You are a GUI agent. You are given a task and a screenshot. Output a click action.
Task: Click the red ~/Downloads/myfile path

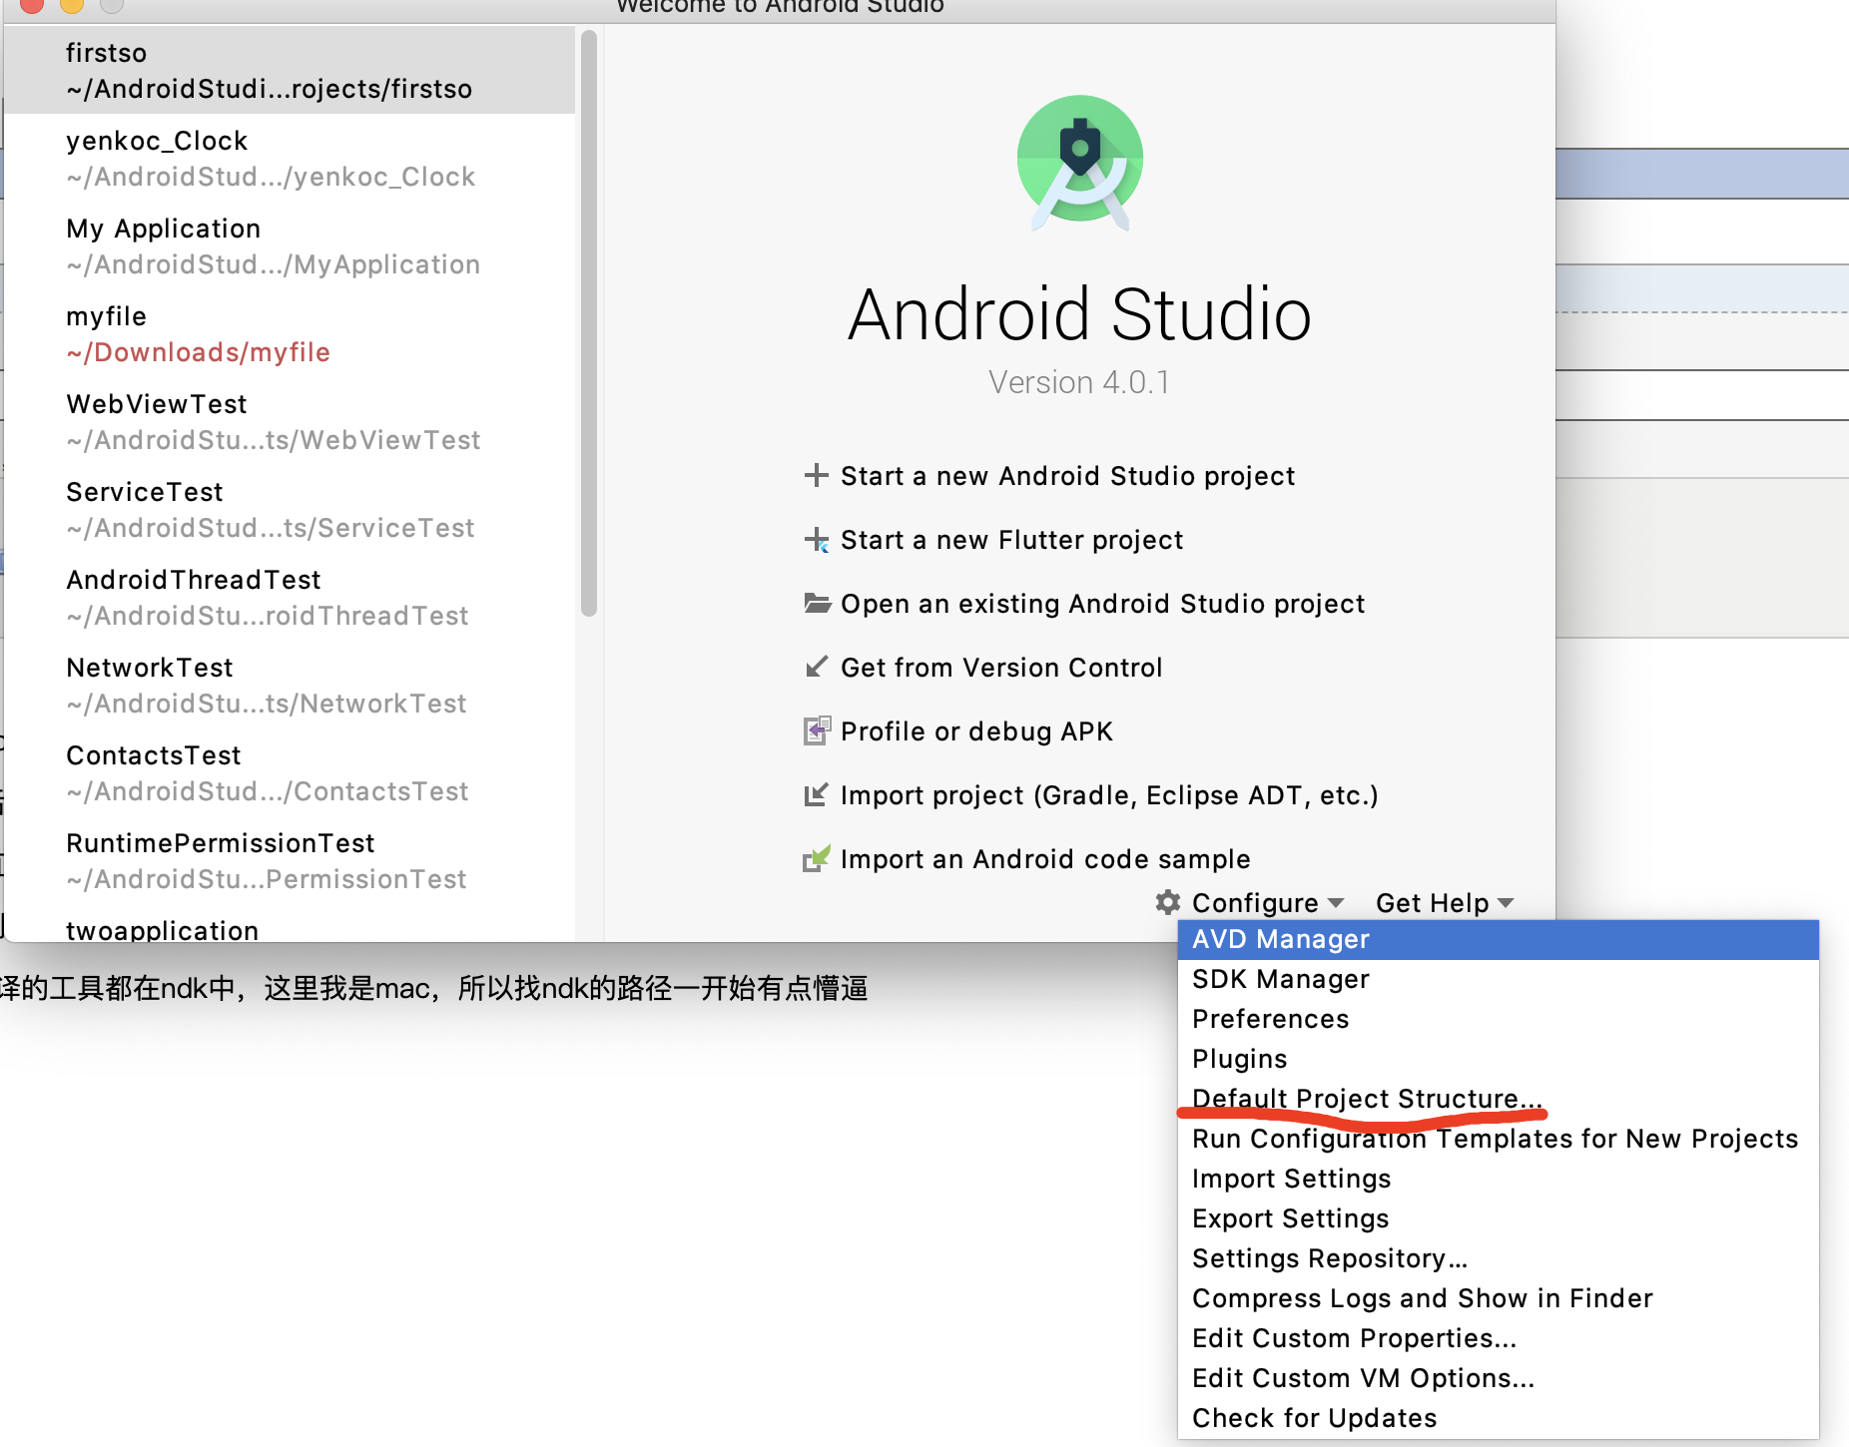(x=198, y=352)
